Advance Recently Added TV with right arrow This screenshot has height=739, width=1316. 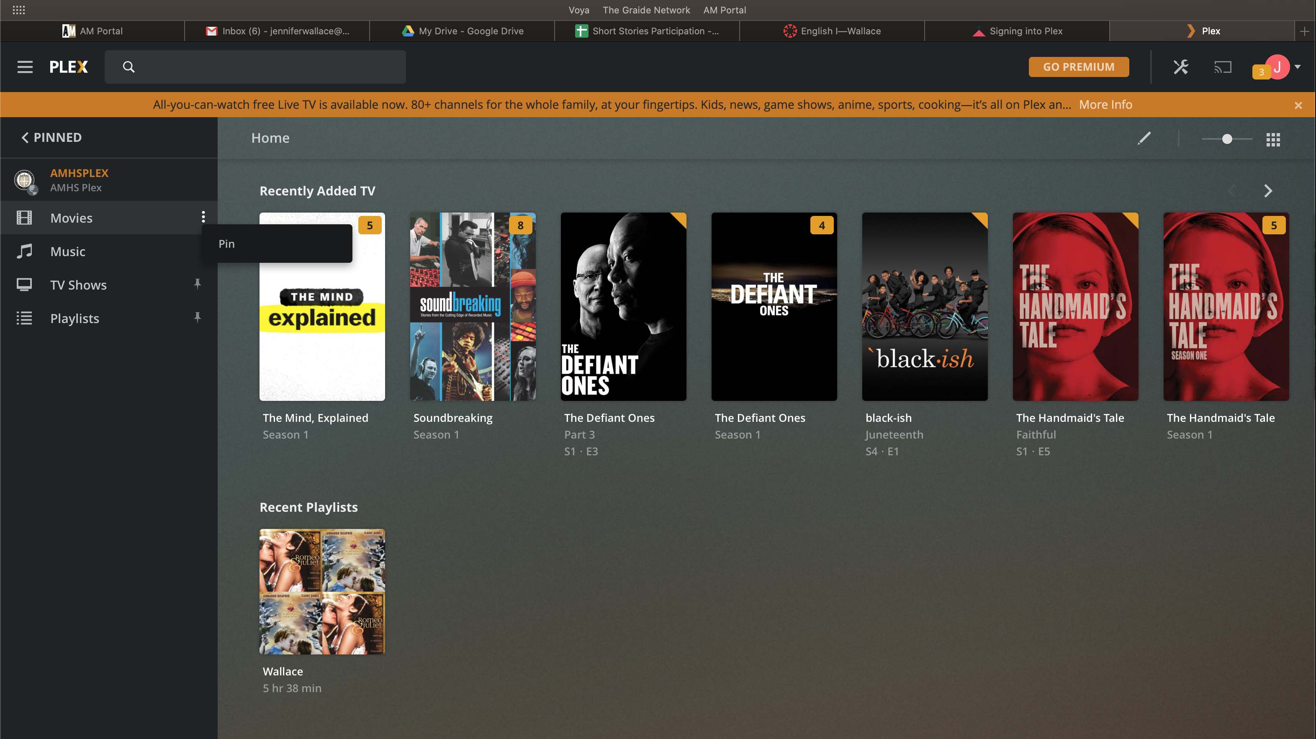click(x=1267, y=191)
